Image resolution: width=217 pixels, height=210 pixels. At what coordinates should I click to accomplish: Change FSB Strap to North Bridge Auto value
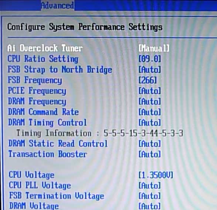tap(150, 70)
